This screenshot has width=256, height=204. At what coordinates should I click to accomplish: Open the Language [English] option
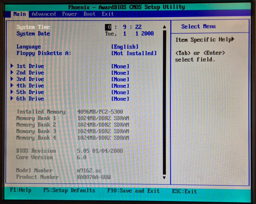pyautogui.click(x=125, y=47)
